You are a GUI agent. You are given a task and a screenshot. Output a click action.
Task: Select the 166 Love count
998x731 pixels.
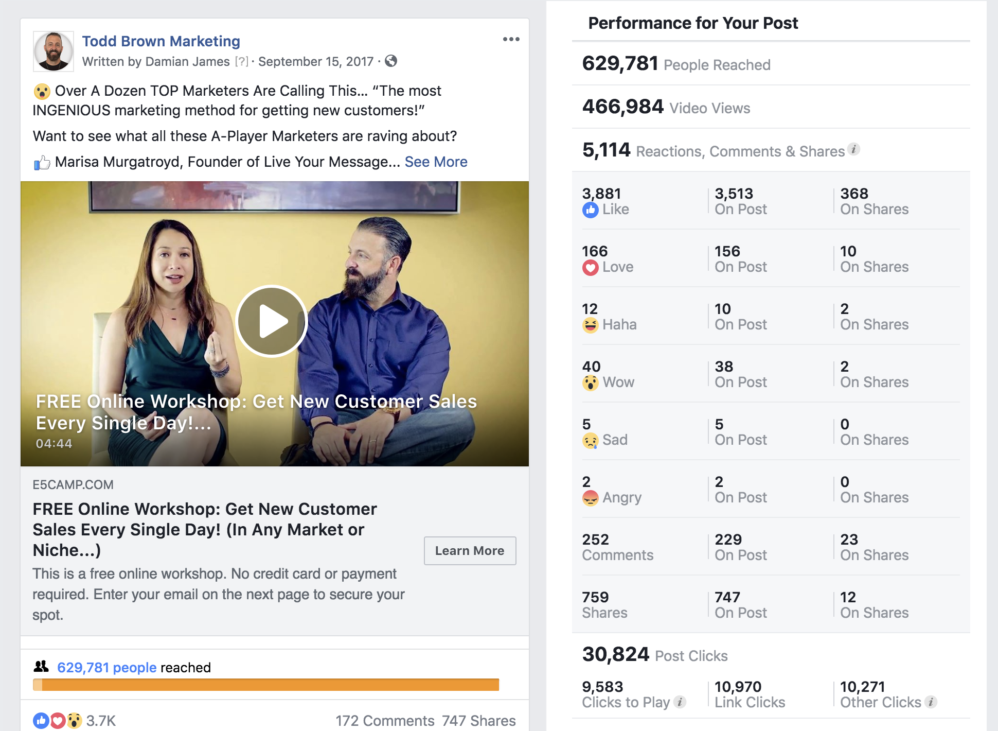pyautogui.click(x=595, y=251)
